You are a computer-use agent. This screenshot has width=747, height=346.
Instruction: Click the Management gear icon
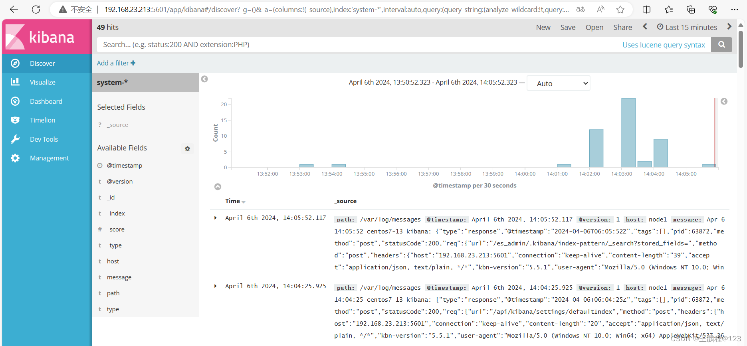(x=15, y=158)
